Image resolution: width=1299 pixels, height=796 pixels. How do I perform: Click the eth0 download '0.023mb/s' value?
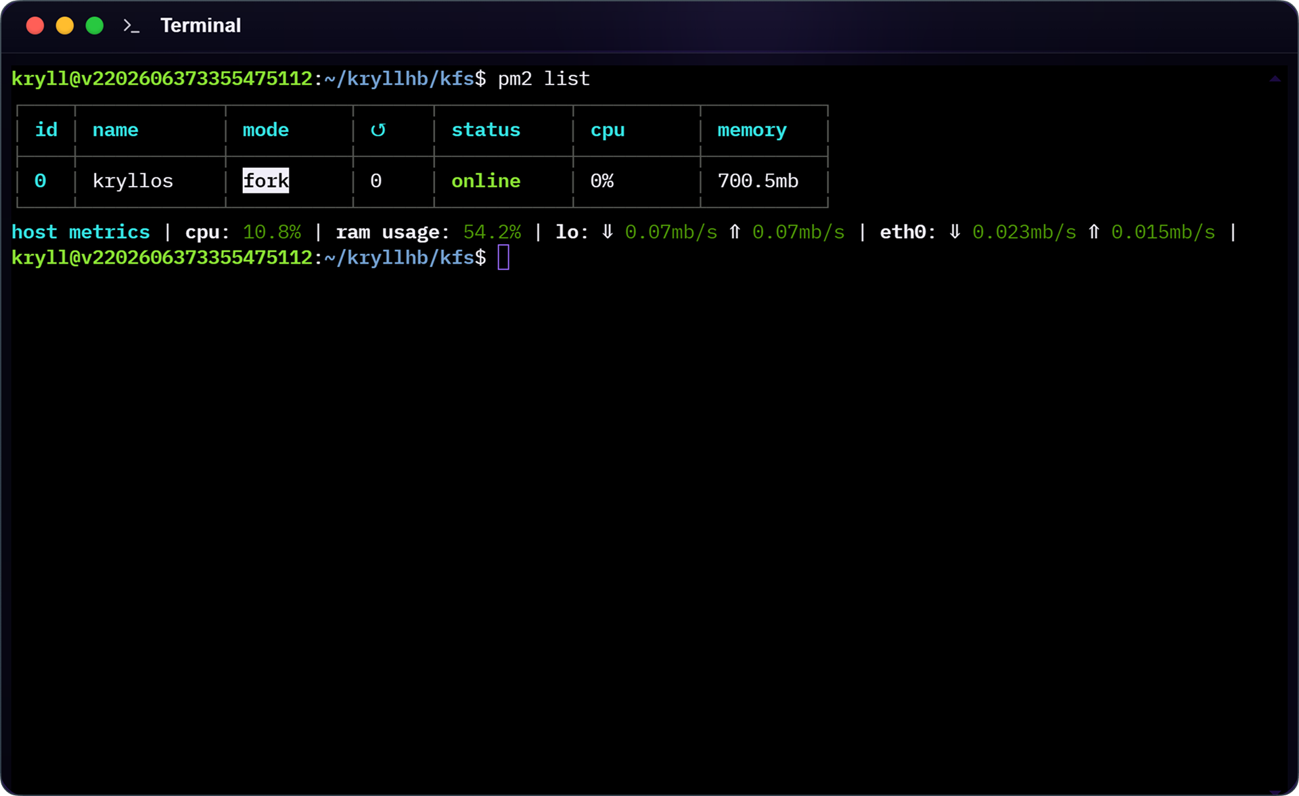point(1024,232)
